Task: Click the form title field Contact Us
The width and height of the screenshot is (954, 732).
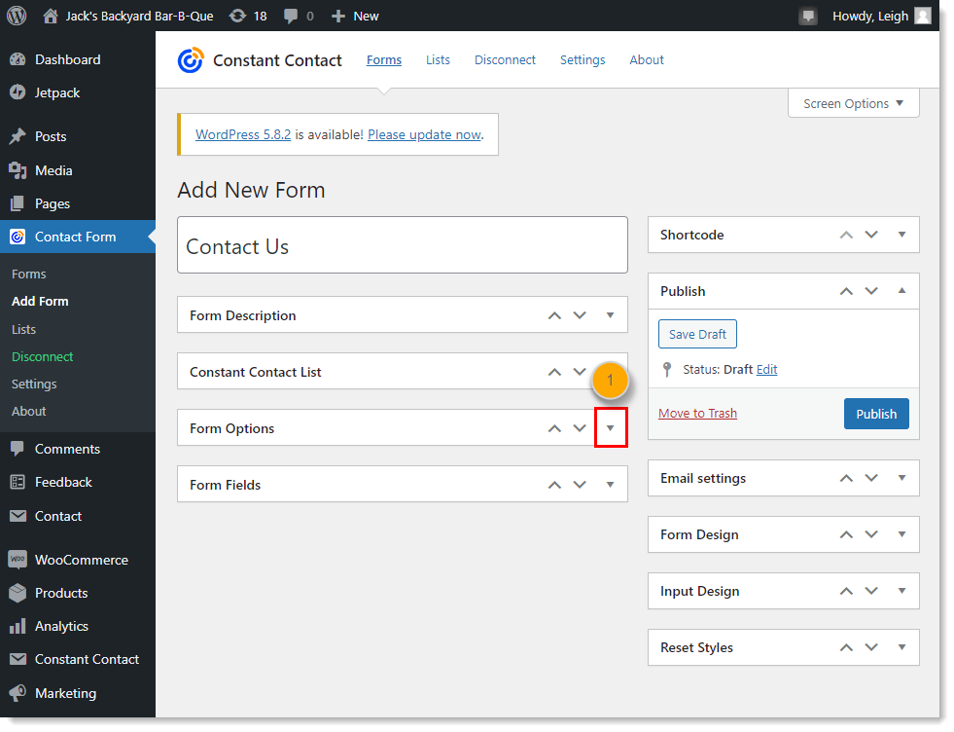Action: pos(403,245)
